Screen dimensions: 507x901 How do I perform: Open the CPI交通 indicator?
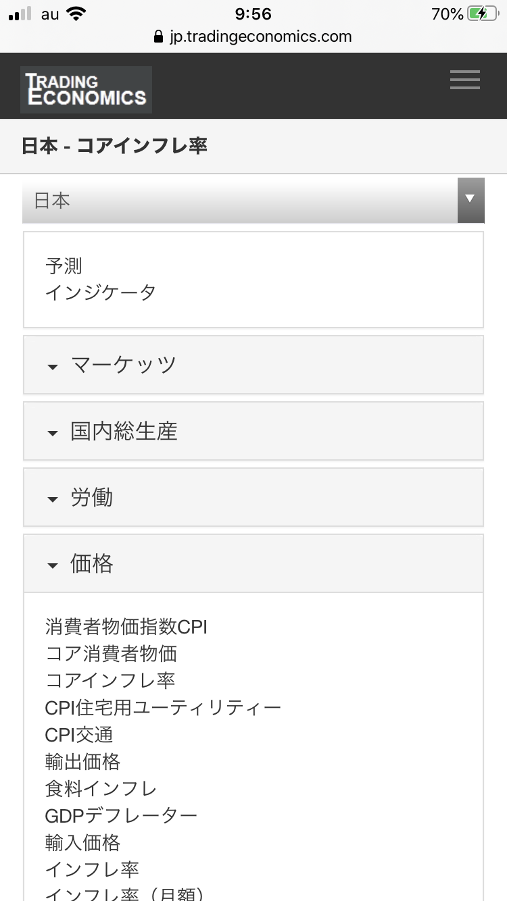click(79, 735)
